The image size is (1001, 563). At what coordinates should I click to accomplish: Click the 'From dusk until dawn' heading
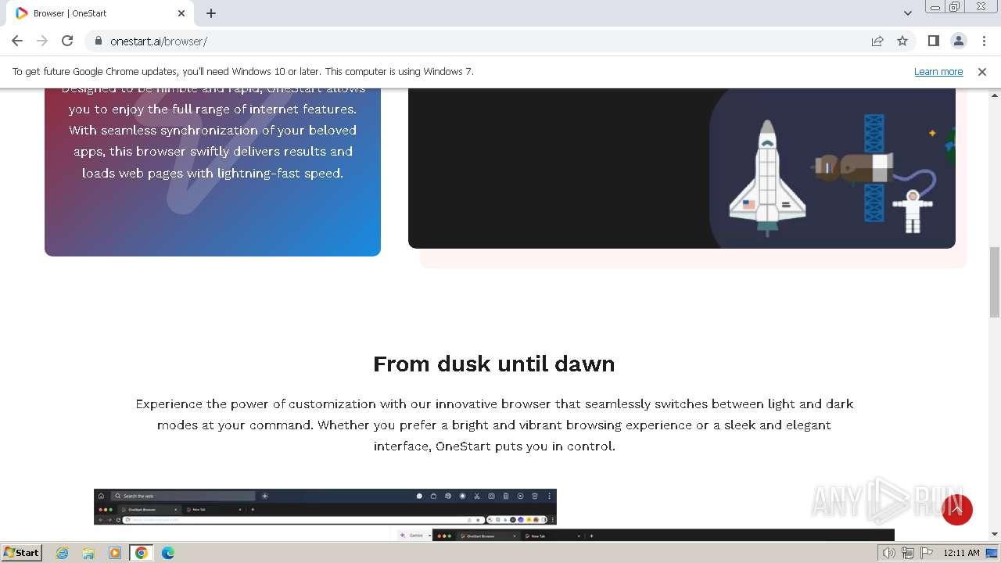click(494, 364)
